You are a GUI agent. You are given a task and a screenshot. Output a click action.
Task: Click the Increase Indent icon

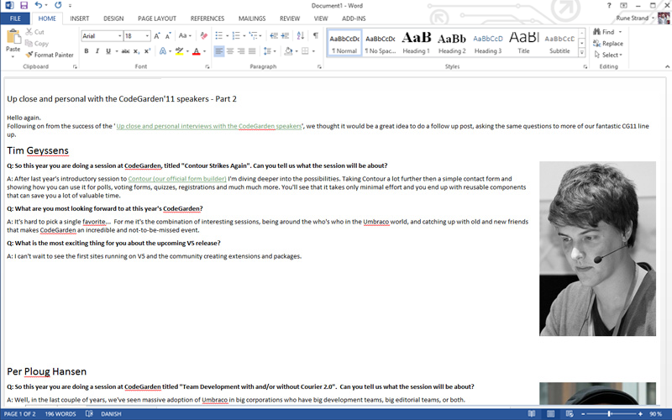(x=285, y=35)
